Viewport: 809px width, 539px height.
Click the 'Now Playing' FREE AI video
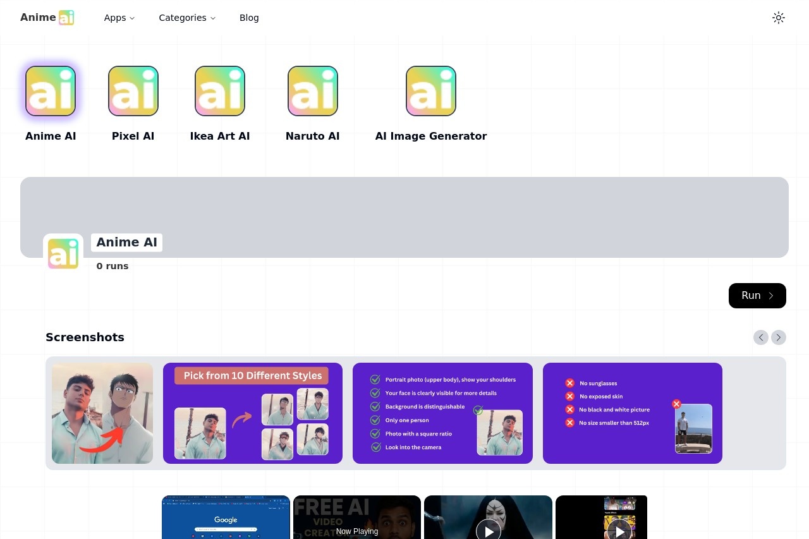[x=357, y=518]
